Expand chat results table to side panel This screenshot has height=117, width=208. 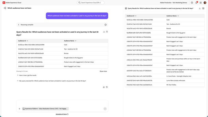(x=107, y=32)
